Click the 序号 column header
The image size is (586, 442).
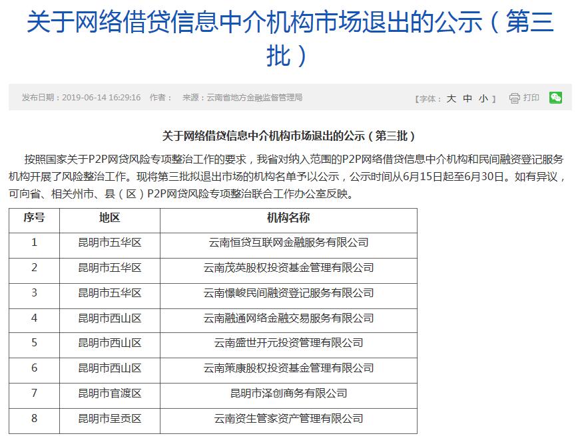click(34, 218)
